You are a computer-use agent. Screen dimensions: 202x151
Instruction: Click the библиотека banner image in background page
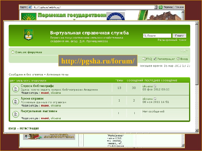click(x=49, y=137)
